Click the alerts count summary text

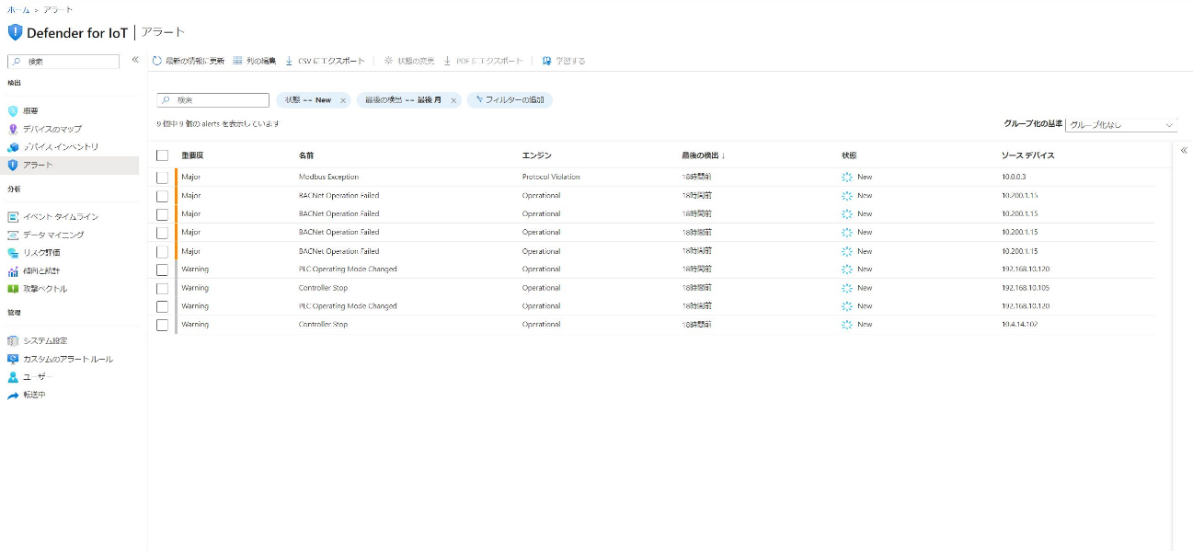(218, 123)
